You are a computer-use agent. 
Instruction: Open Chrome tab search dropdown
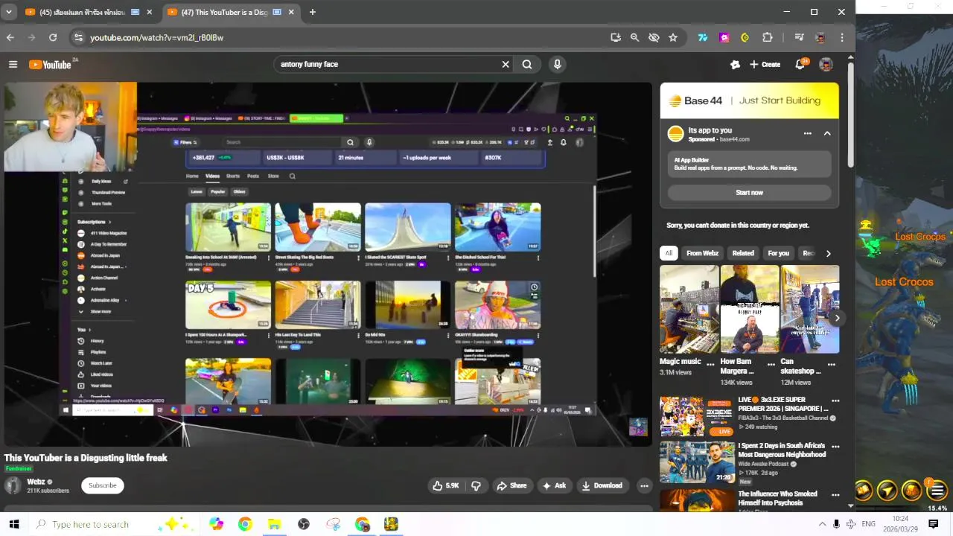(9, 12)
